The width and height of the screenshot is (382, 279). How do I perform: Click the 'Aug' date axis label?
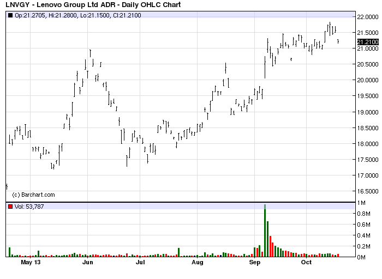(198, 262)
